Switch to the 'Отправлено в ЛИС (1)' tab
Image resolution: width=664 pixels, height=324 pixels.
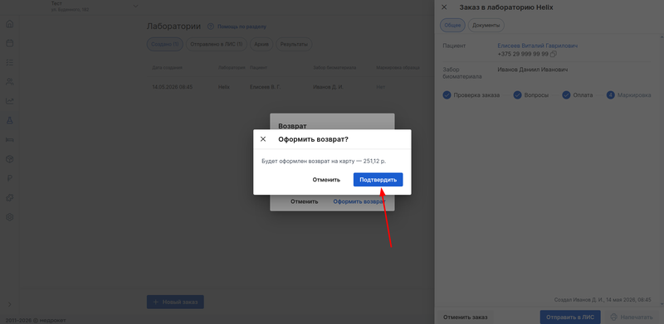coord(217,44)
